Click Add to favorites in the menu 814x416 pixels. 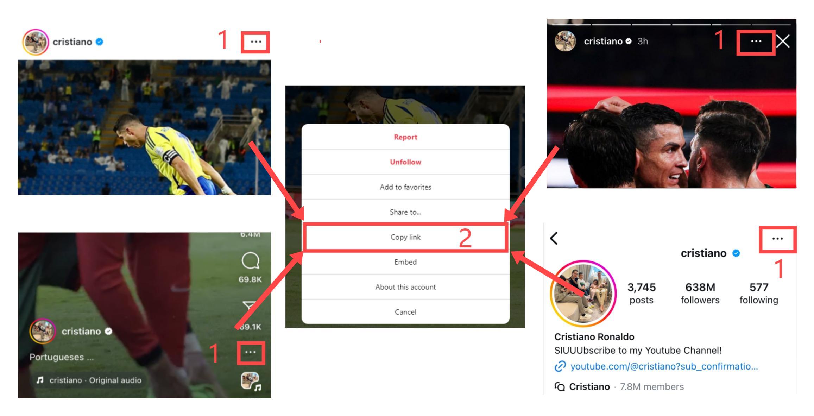(x=405, y=187)
